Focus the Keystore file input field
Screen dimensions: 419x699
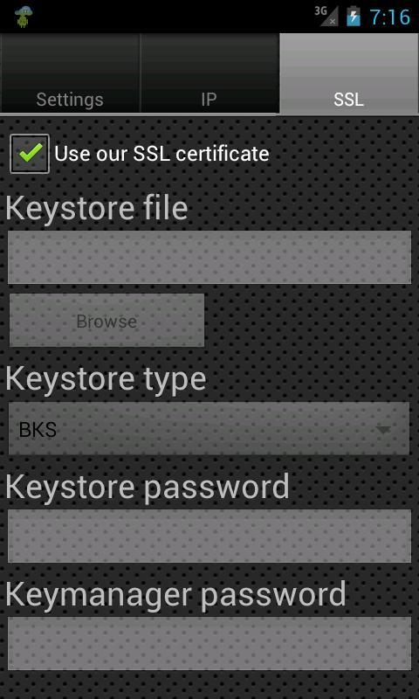pos(209,257)
